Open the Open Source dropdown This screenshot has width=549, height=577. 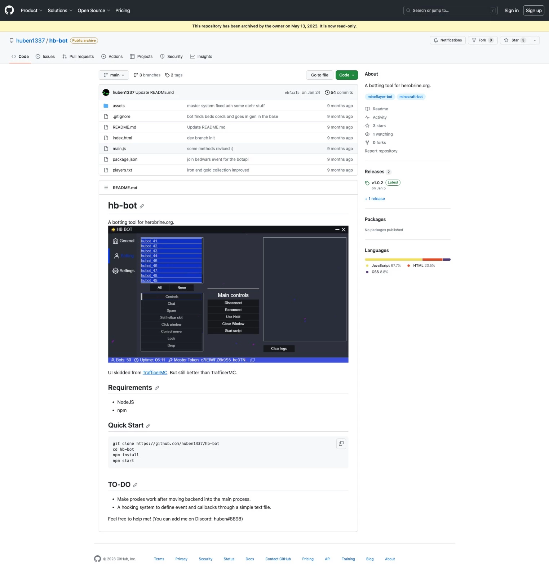pos(94,10)
